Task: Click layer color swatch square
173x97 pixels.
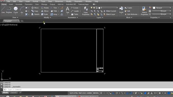Action: [99, 8]
